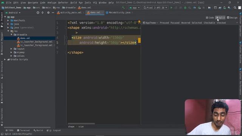Start debugging with the green bug icon
The image size is (242, 136).
point(185,8)
